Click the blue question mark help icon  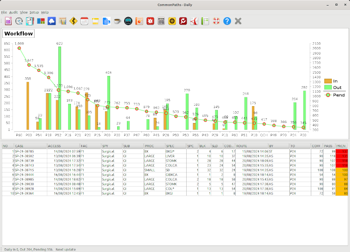click(227, 21)
